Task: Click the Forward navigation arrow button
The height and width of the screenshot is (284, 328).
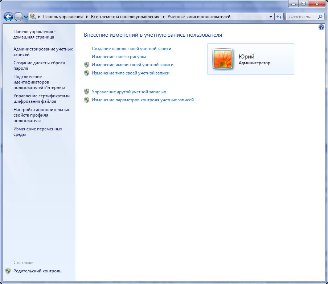Action: pyautogui.click(x=19, y=17)
